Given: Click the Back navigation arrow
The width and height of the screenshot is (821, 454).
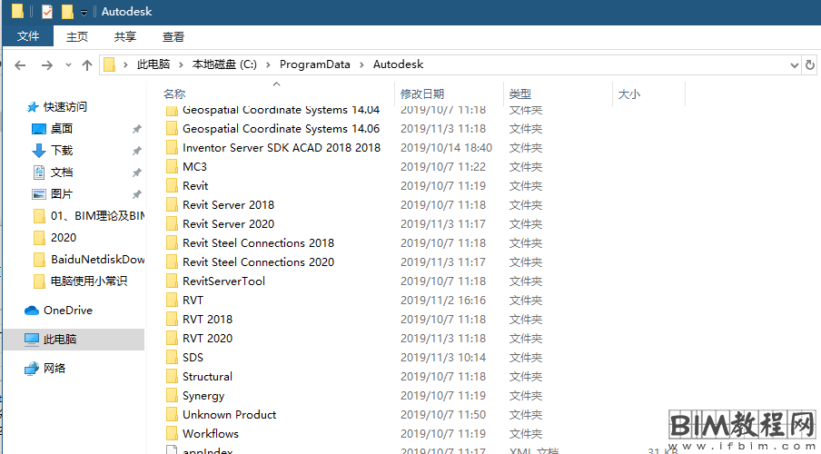Looking at the screenshot, I should pyautogui.click(x=20, y=65).
